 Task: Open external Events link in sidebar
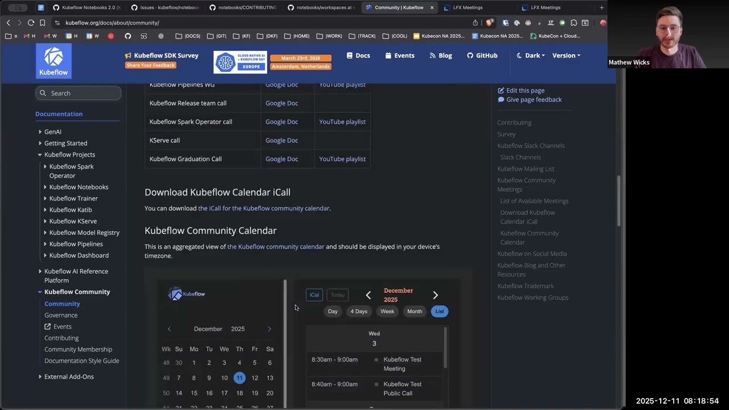pyautogui.click(x=58, y=326)
